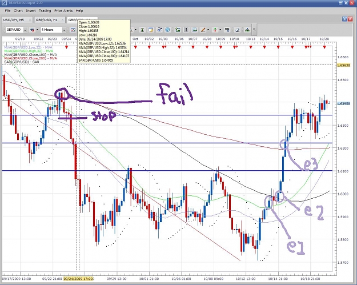The width and height of the screenshot is (357, 285).
Task: Open the toolbar overflow options arrow
Action: 254,30
